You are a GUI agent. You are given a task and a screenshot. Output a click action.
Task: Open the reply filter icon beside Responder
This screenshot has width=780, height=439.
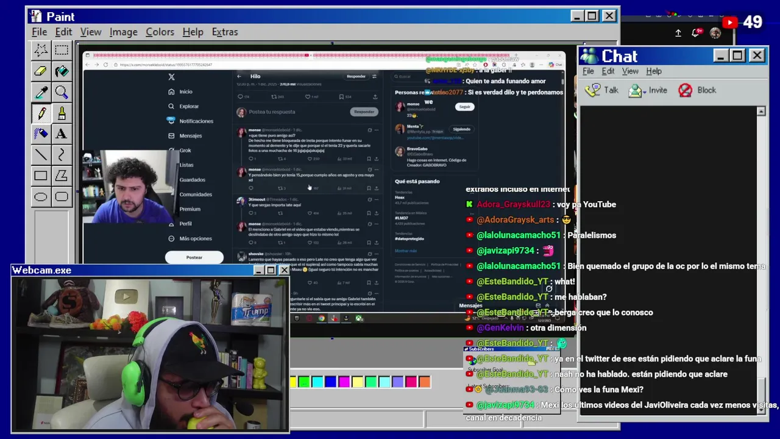click(374, 76)
